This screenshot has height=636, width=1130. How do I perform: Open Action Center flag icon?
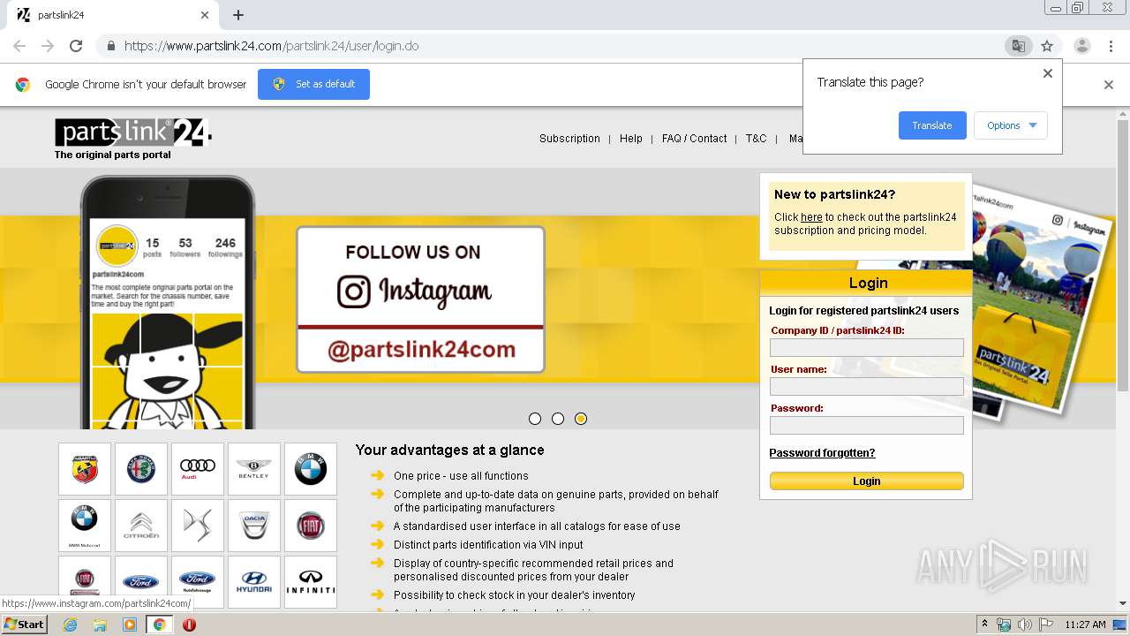click(x=1046, y=625)
